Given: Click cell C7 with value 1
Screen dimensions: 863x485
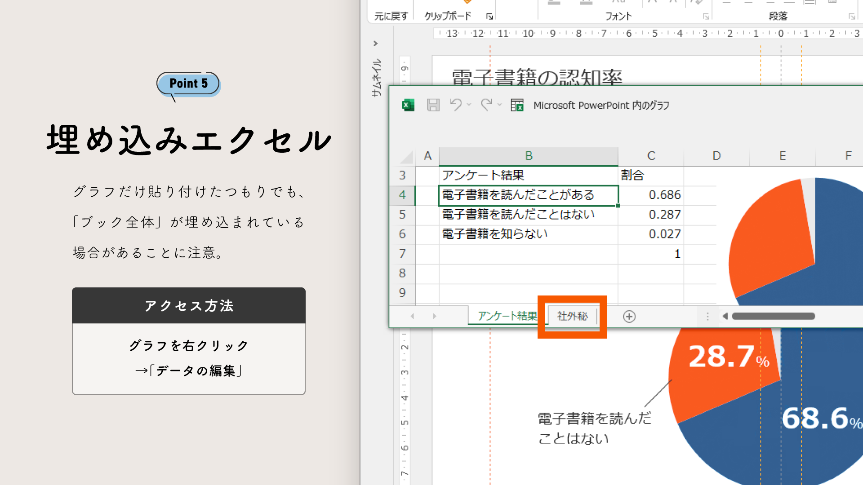Looking at the screenshot, I should click(651, 254).
